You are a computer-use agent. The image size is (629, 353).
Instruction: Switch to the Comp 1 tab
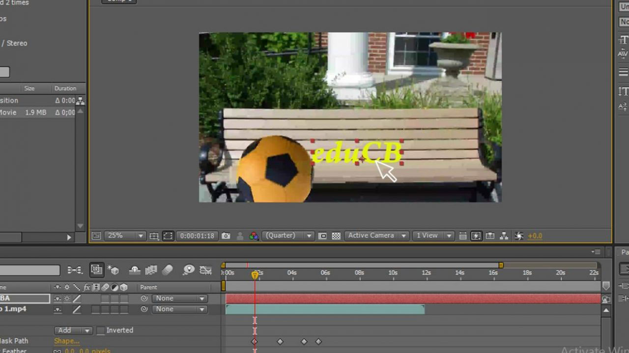click(x=118, y=1)
